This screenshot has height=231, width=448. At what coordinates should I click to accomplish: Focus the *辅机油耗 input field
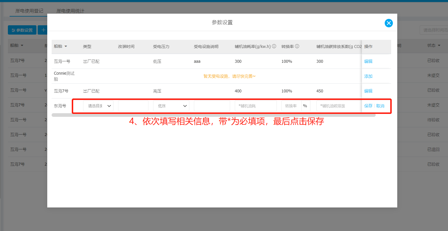(x=256, y=106)
